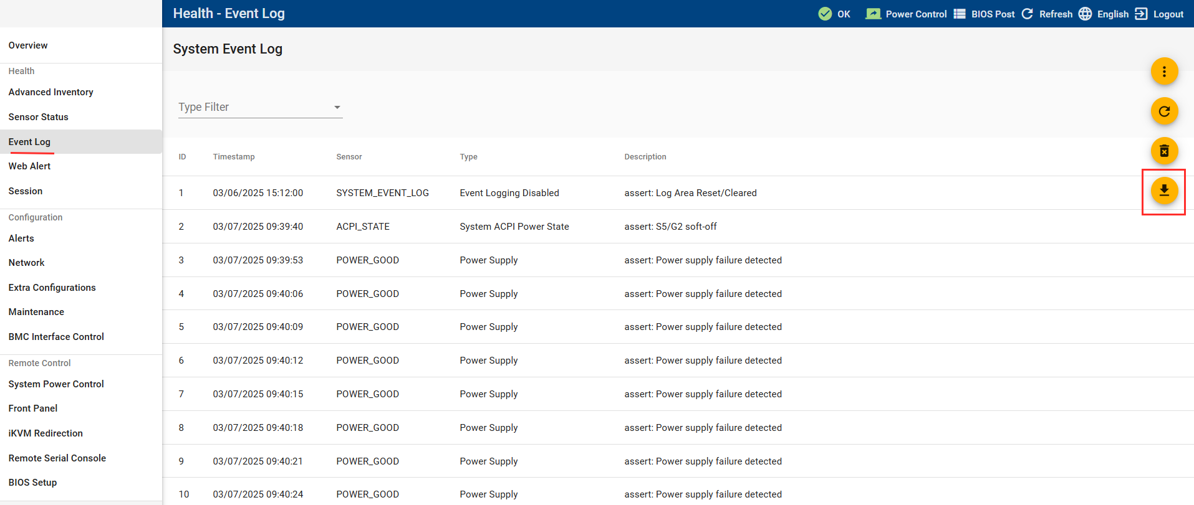The image size is (1194, 505).
Task: Select the ACPI_STATE event row
Action: [x=363, y=227]
